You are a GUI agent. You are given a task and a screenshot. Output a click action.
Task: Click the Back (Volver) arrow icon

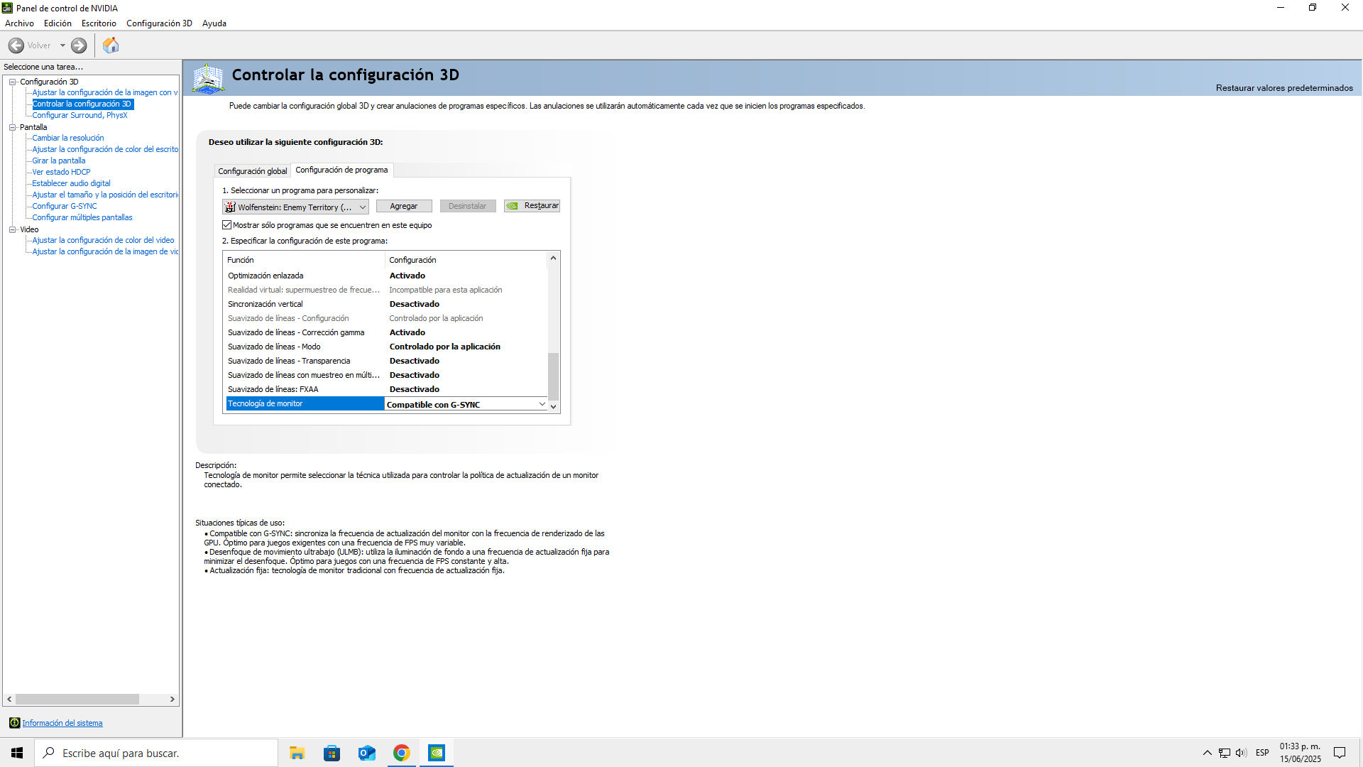point(16,45)
